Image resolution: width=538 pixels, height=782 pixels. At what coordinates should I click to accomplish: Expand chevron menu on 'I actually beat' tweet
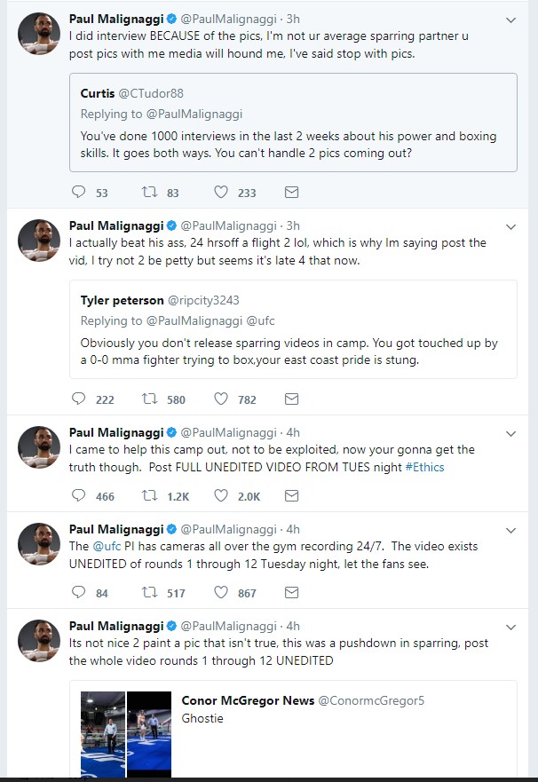coord(510,226)
